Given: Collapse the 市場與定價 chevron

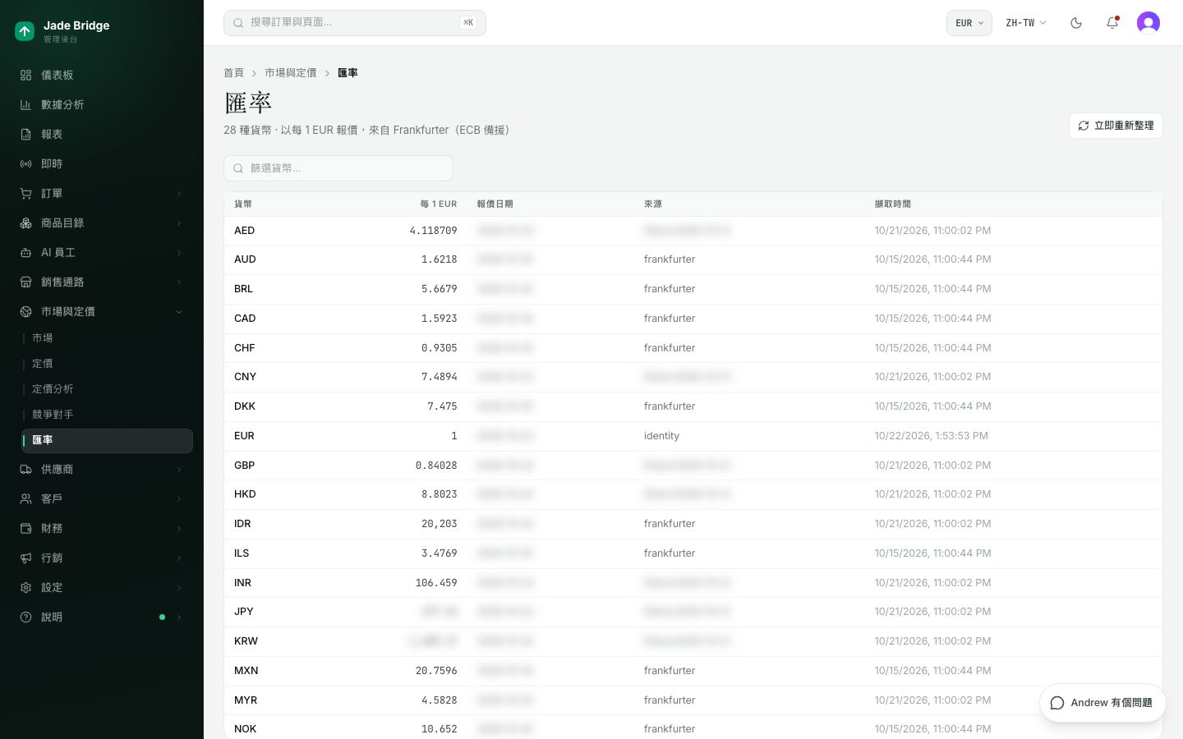Looking at the screenshot, I should click(179, 312).
